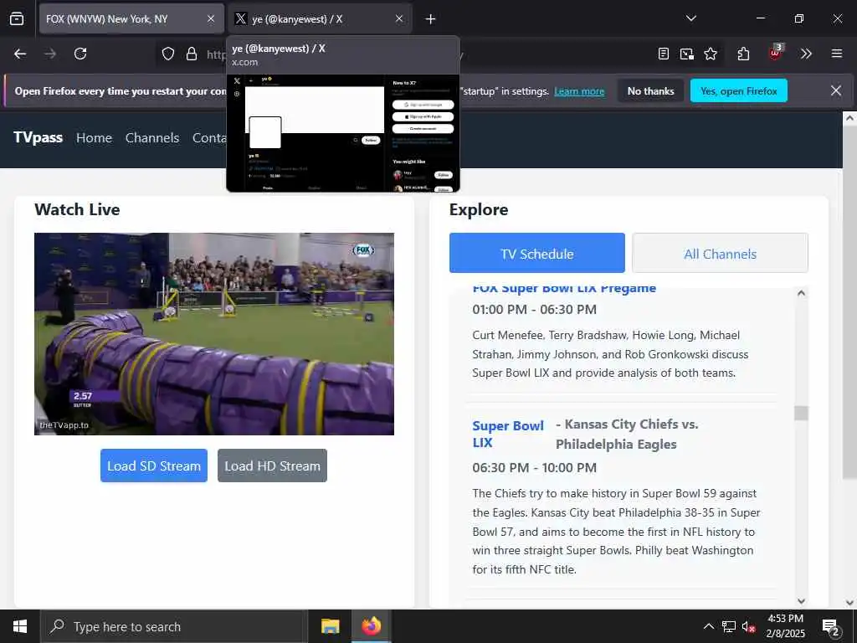Image resolution: width=857 pixels, height=643 pixels.
Task: Click schedule list scroll down arrow
Action: pyautogui.click(x=801, y=601)
